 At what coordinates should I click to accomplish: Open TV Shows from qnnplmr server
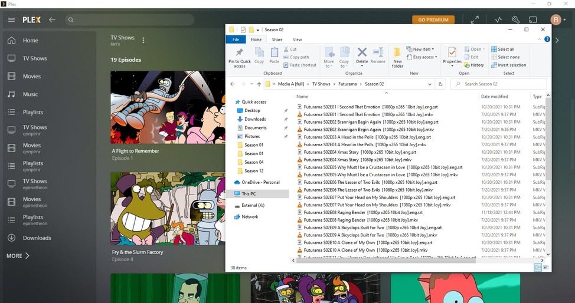[34, 130]
